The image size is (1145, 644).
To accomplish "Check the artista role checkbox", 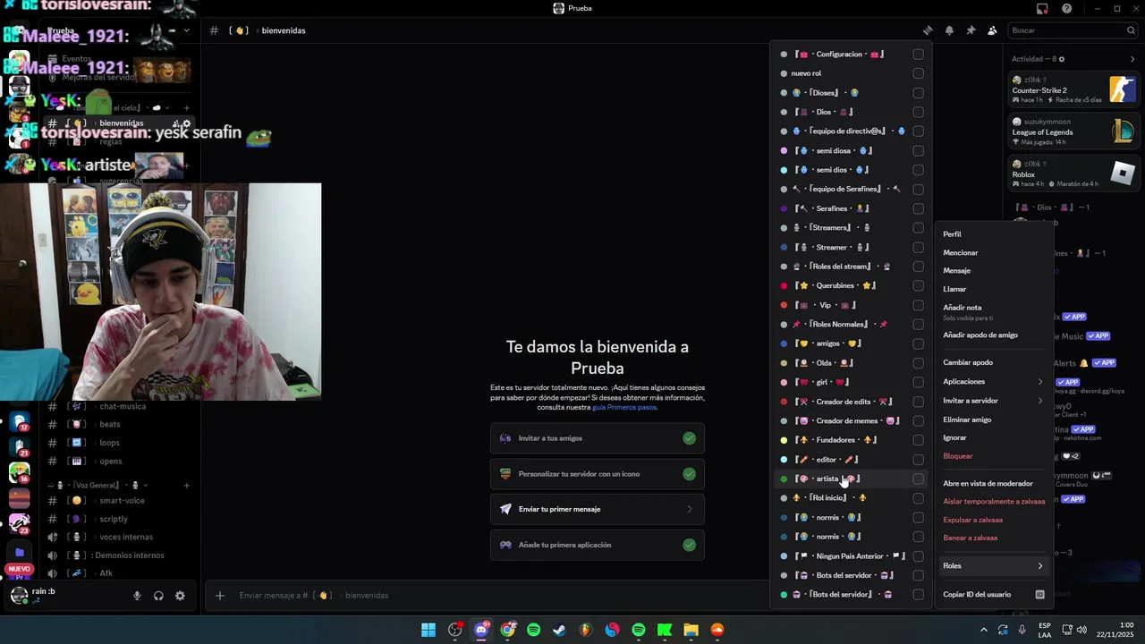I will click(918, 479).
